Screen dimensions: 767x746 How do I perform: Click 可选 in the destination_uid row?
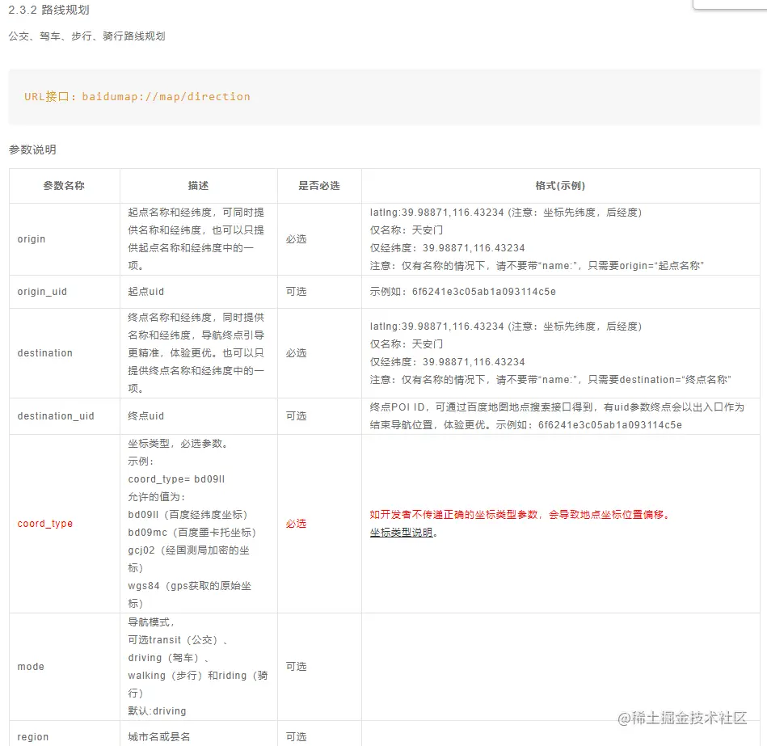pyautogui.click(x=296, y=415)
